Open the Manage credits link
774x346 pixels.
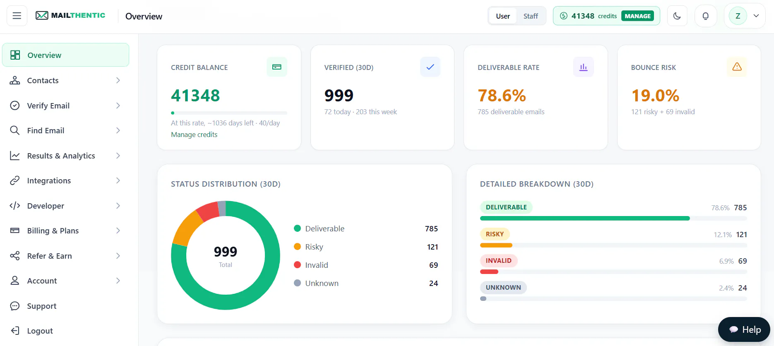[194, 135]
